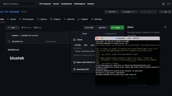Open the 'first commit' message for README.md
Viewport: 172px width, 96px height.
pyautogui.click(x=51, y=42)
